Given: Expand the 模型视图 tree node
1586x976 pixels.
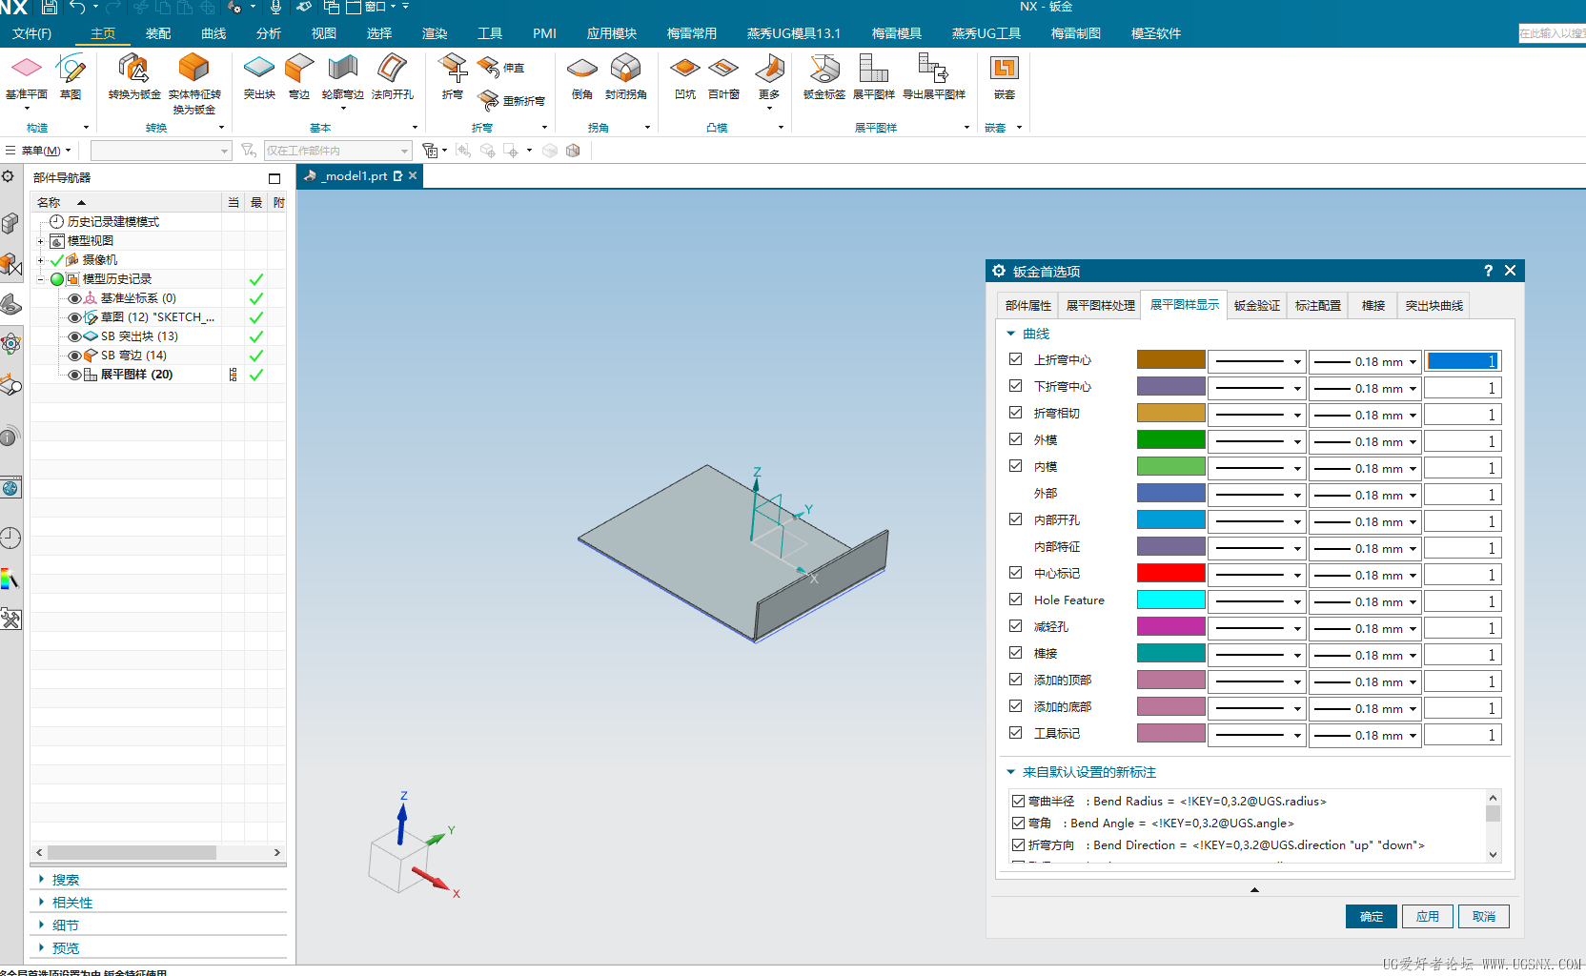Looking at the screenshot, I should pos(40,241).
